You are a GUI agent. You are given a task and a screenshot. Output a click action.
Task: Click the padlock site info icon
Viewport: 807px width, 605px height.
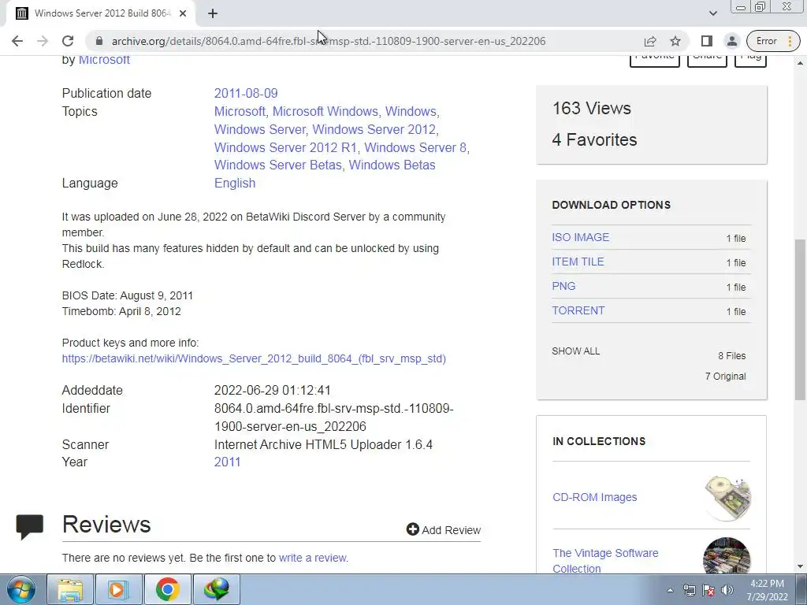(x=99, y=41)
